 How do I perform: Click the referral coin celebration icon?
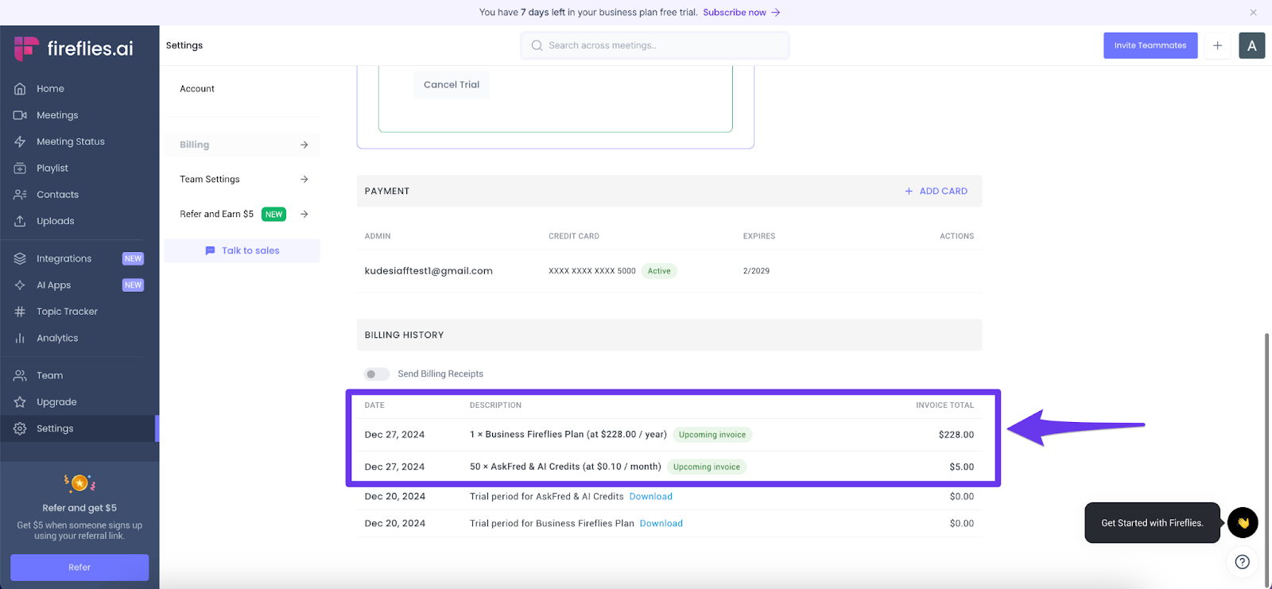point(79,482)
